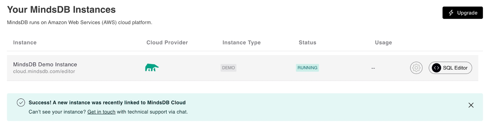The height and width of the screenshot is (124, 488).
Task: Click the DEMO instance type badge
Action: 228,68
